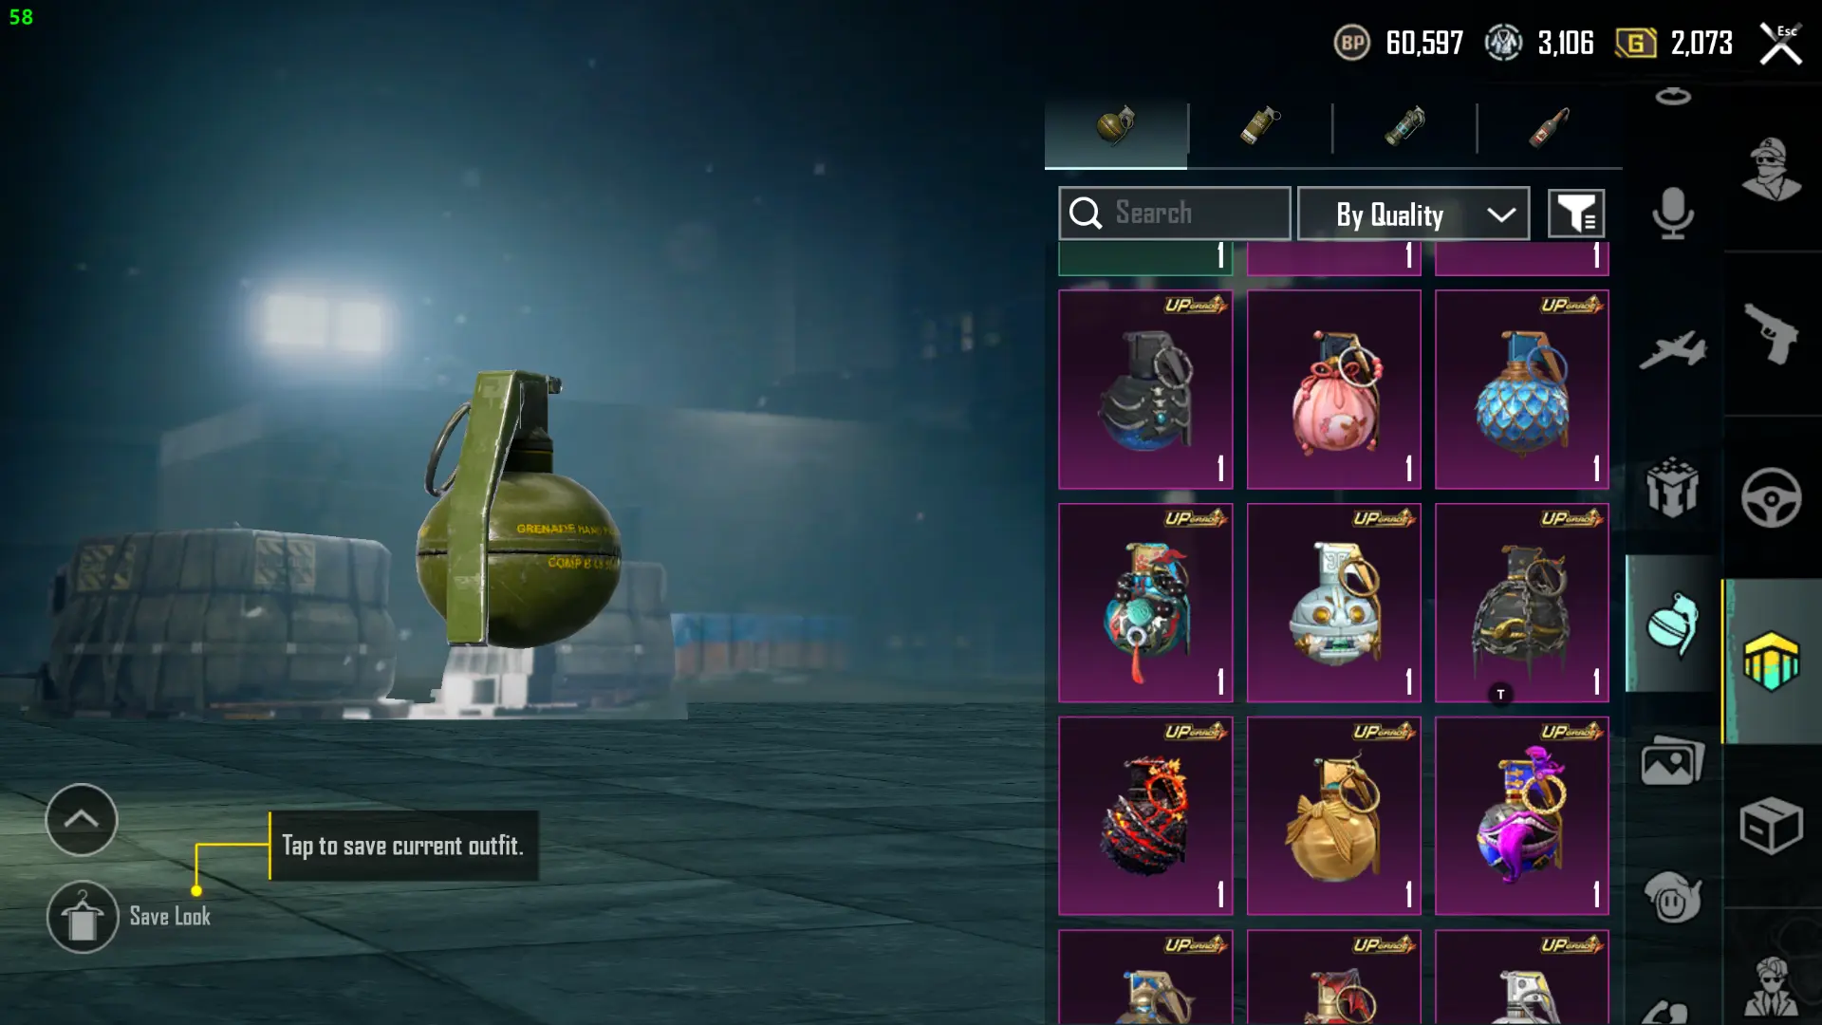Switch to the smoke grenade tab
Image resolution: width=1822 pixels, height=1025 pixels.
(x=1259, y=126)
